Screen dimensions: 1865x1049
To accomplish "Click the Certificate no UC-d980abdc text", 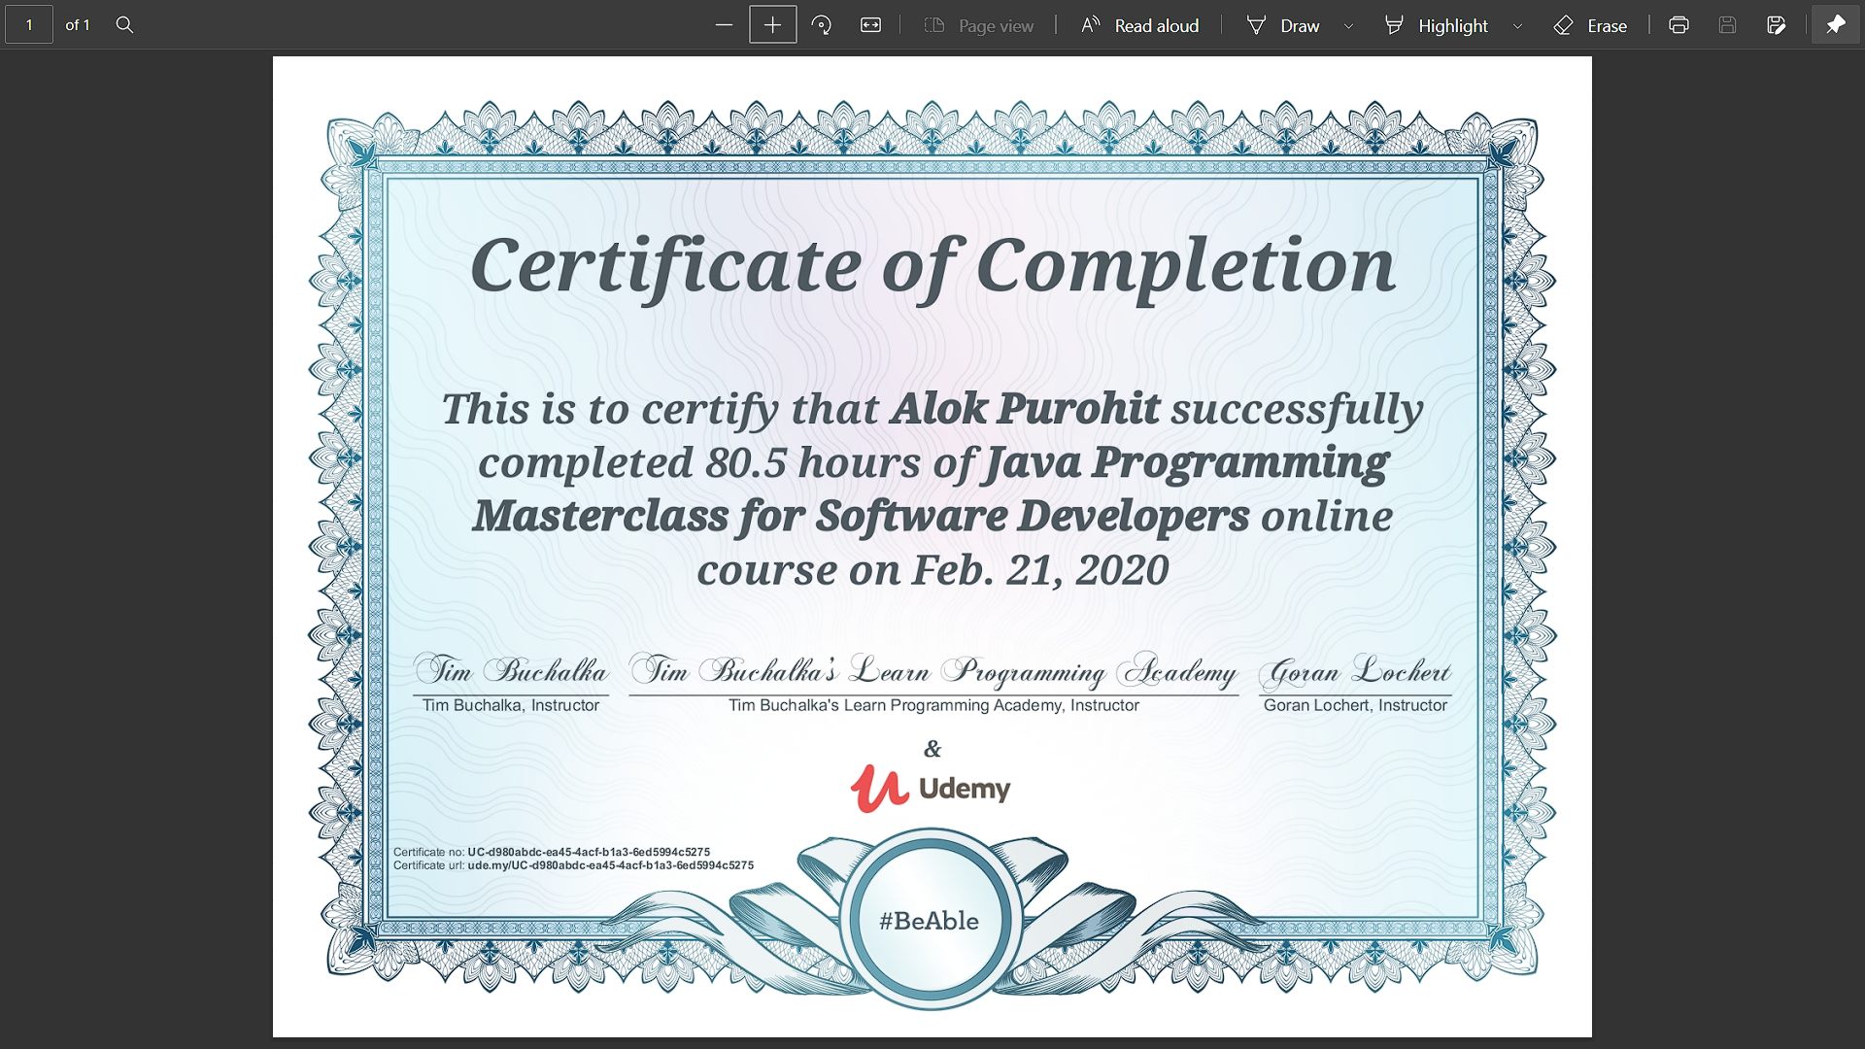I will [589, 852].
